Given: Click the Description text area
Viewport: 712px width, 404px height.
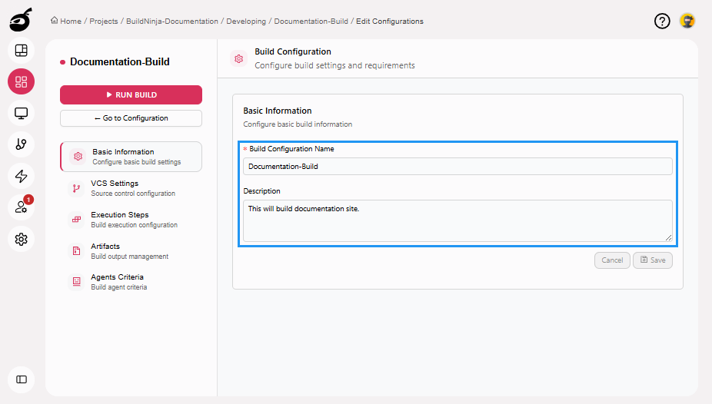Looking at the screenshot, I should [x=457, y=220].
